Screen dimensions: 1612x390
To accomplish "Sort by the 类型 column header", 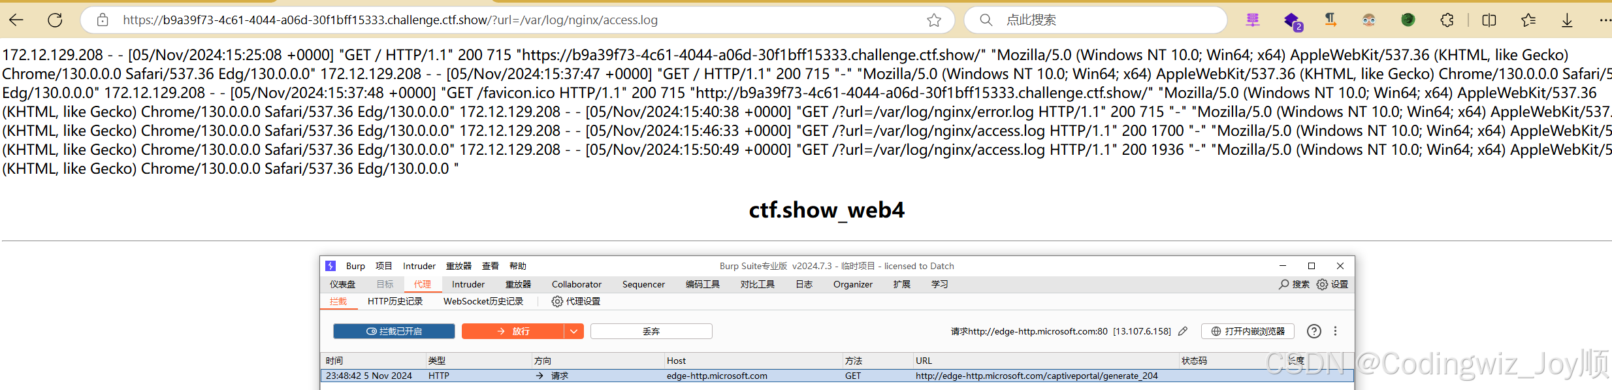I will click(x=478, y=361).
